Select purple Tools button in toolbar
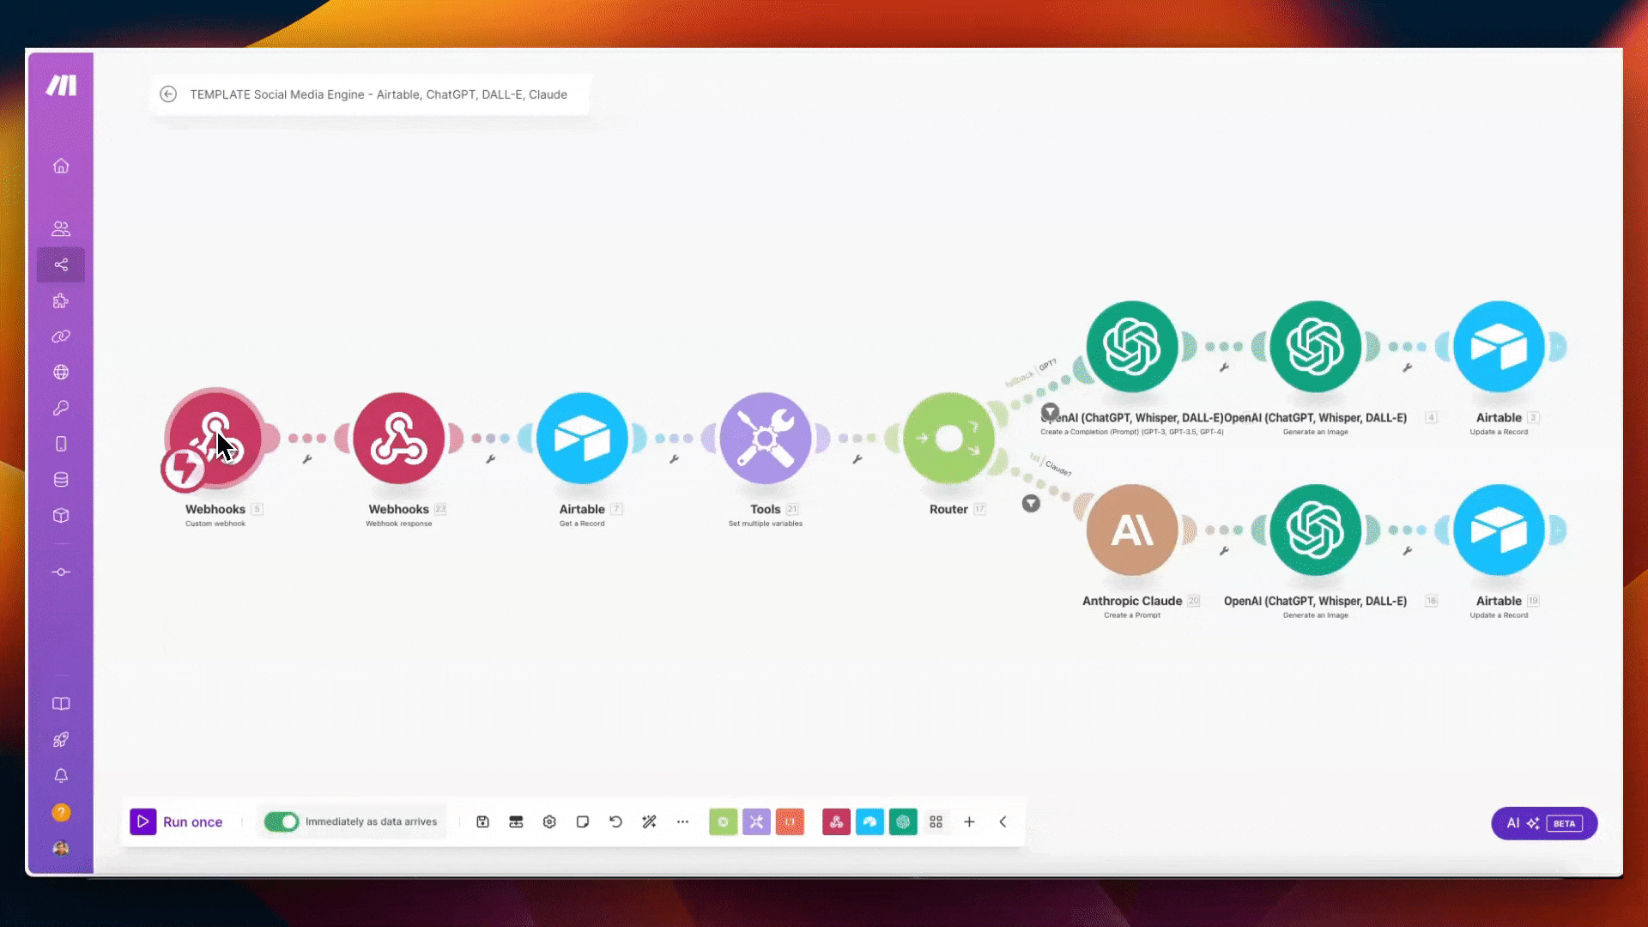This screenshot has width=1648, height=927. click(x=756, y=821)
